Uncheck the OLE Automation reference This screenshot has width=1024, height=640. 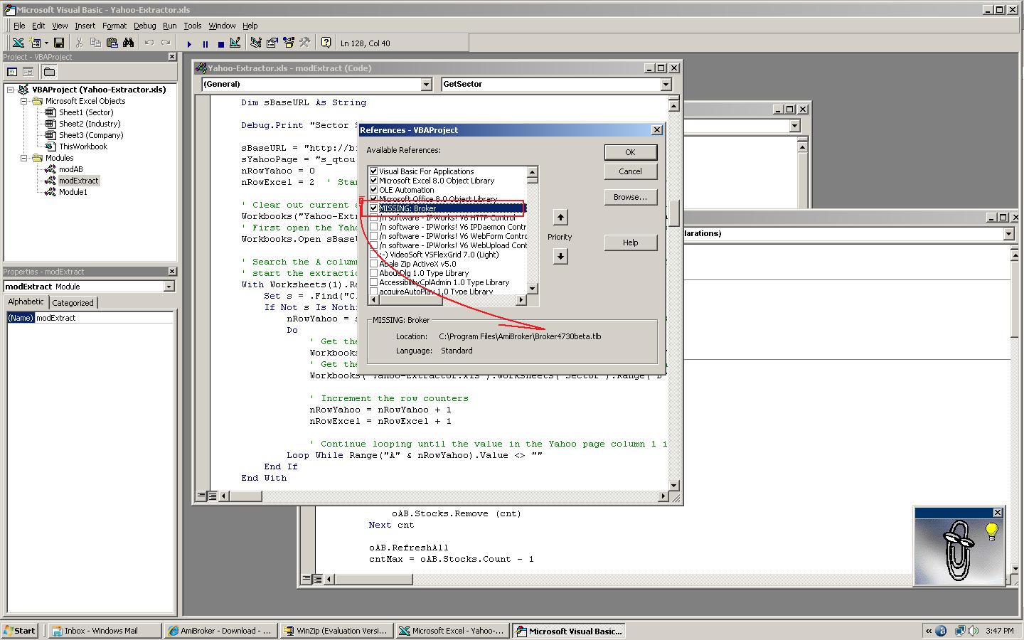tap(373, 190)
